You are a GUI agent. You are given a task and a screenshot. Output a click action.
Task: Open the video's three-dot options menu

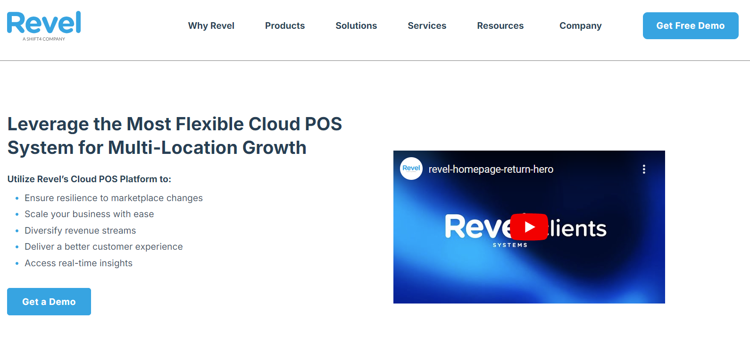(x=644, y=169)
